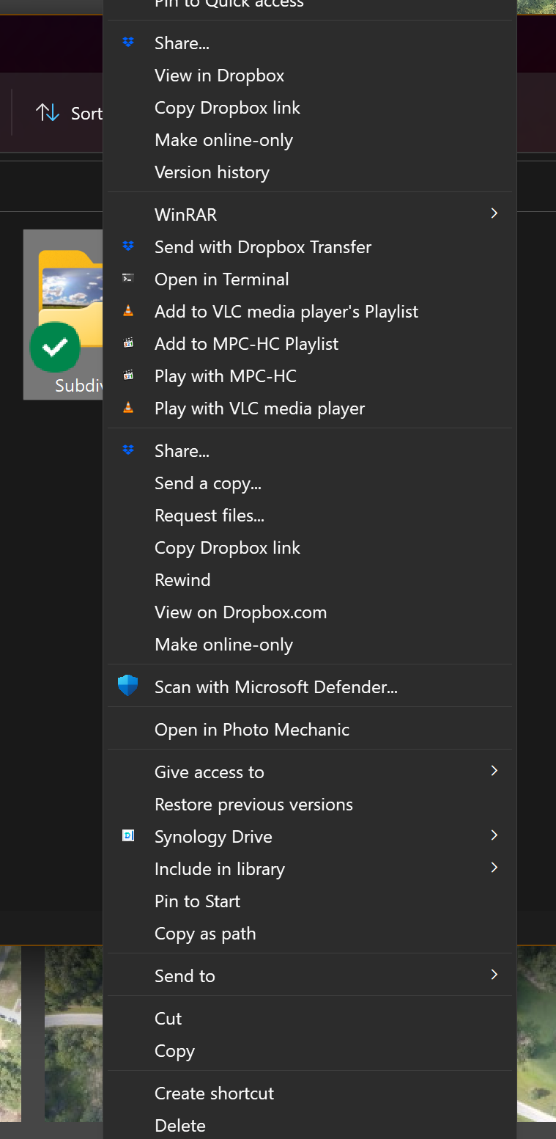Click Dropbox icon beside first Share entry
556x1139 pixels.
tap(128, 43)
